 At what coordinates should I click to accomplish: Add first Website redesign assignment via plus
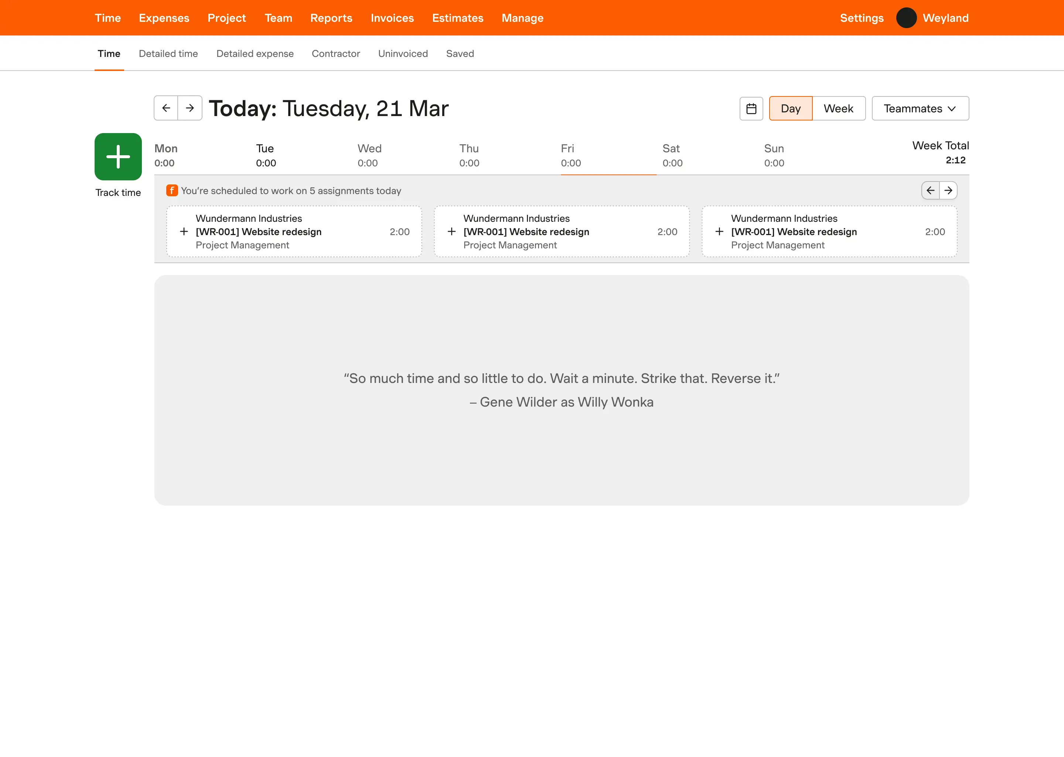pos(184,232)
